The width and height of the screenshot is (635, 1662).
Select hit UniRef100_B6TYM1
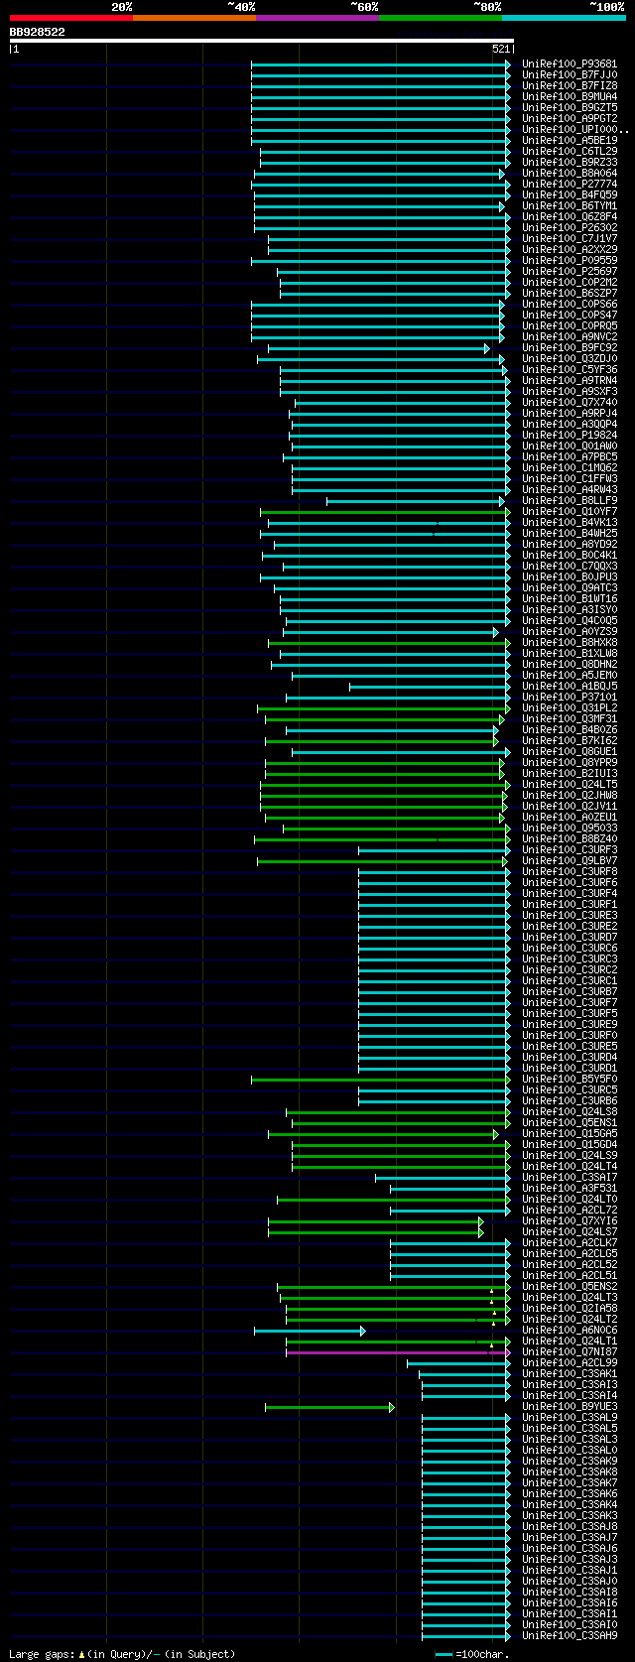[x=570, y=206]
